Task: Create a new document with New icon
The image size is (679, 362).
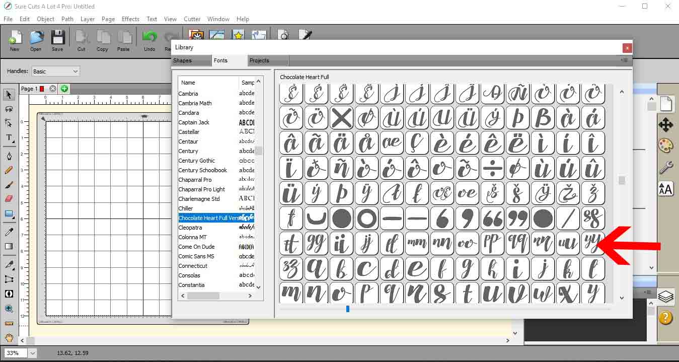Action: (15, 40)
